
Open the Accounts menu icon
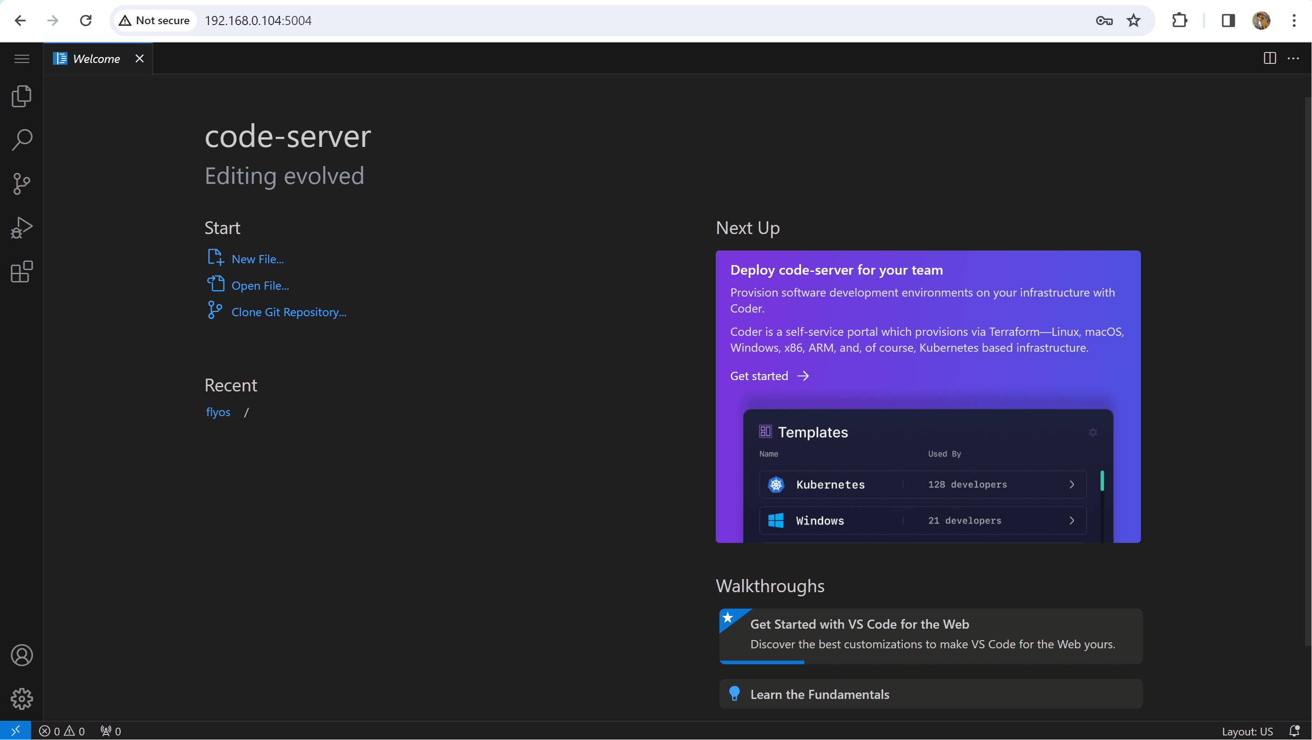(21, 656)
